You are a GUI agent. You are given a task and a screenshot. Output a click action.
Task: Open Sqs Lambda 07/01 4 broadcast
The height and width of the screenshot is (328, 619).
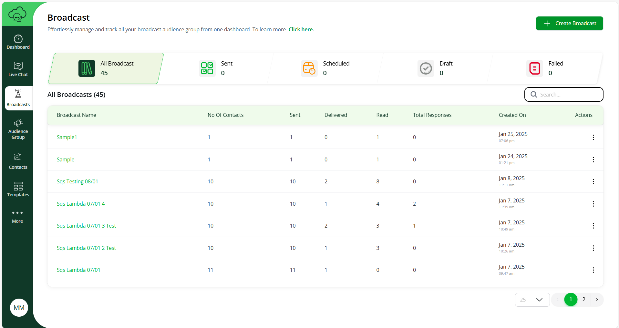point(81,204)
